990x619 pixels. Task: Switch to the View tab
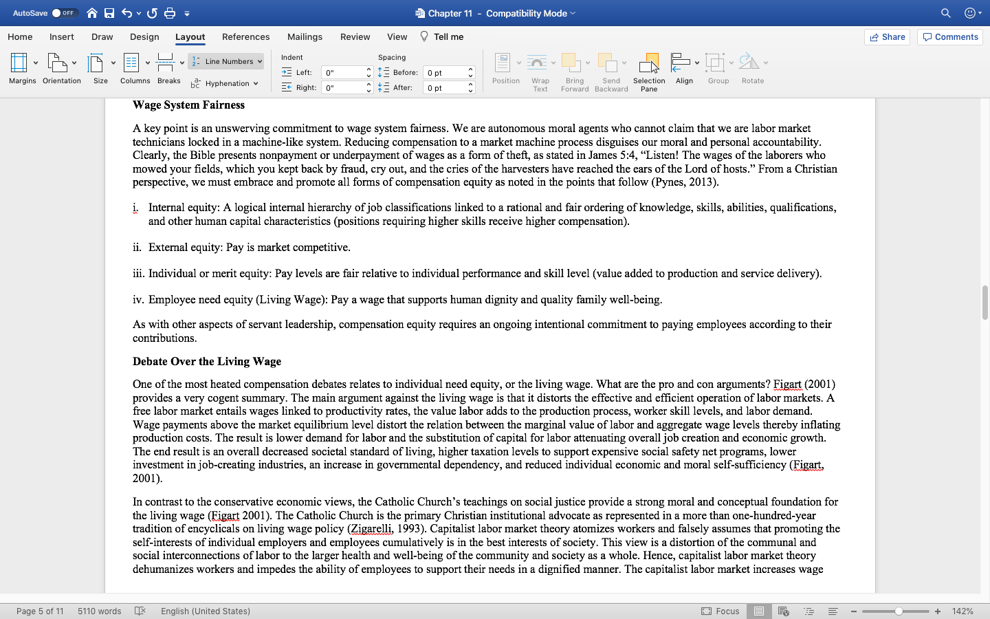(x=397, y=36)
